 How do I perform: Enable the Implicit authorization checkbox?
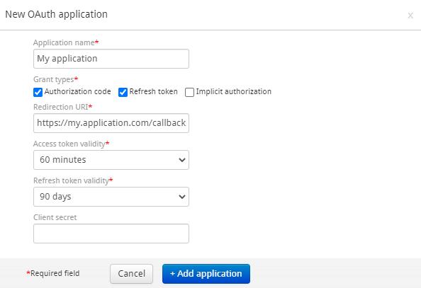pyautogui.click(x=189, y=92)
